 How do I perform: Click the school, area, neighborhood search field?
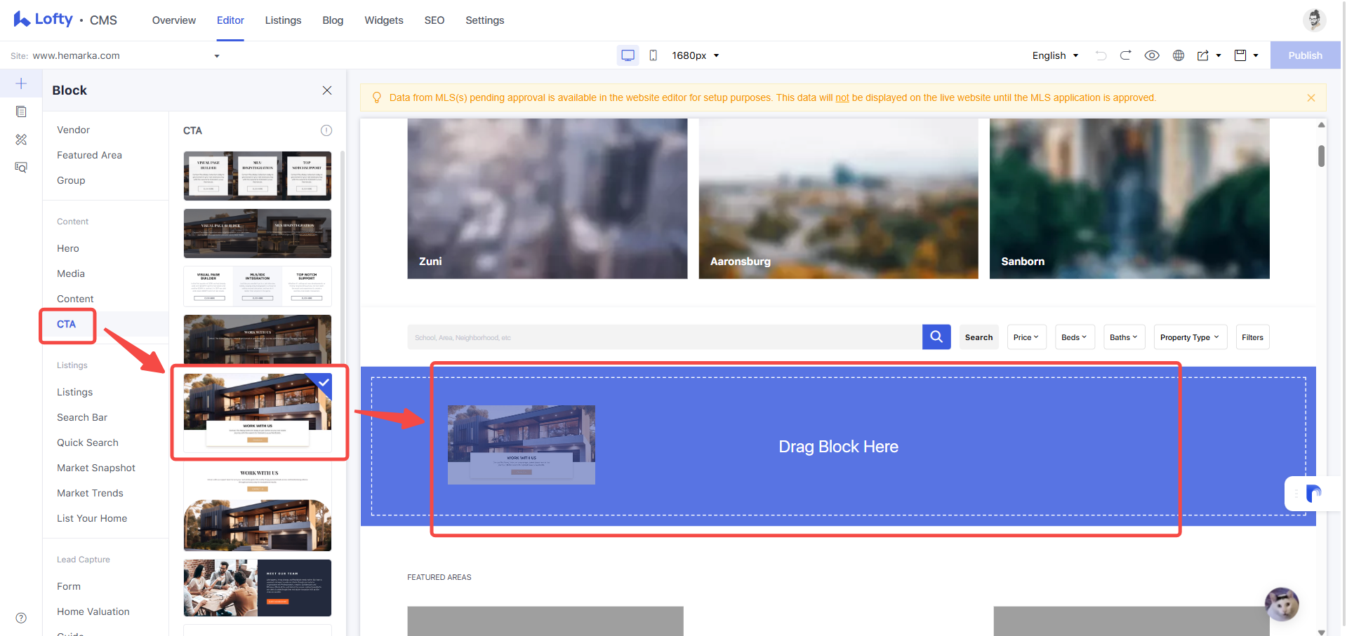[665, 337]
